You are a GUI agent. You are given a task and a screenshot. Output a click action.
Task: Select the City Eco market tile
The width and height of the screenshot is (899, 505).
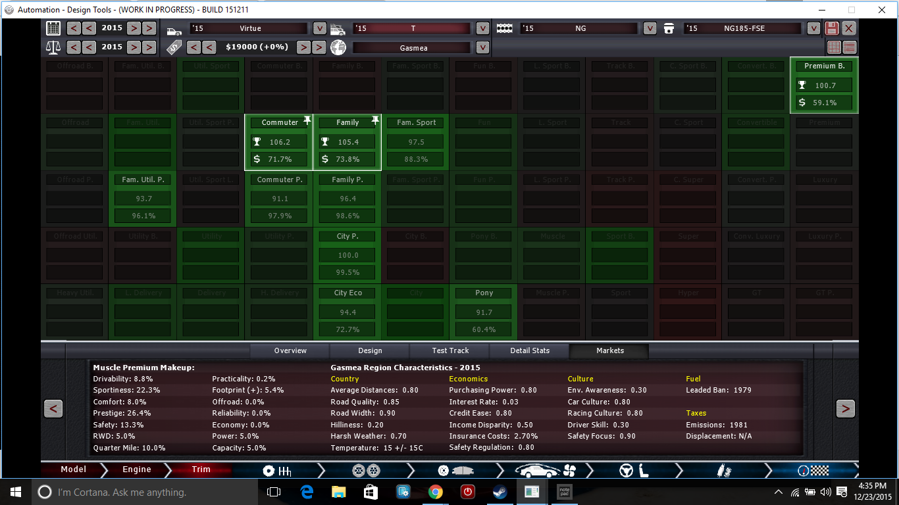pyautogui.click(x=347, y=312)
